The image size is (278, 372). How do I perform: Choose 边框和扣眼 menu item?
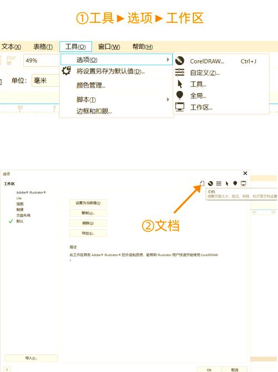[94, 111]
